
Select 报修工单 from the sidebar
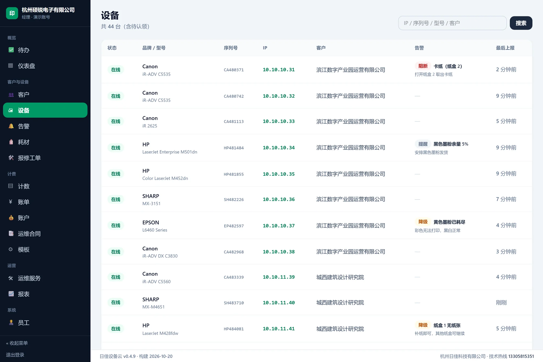coord(45,158)
